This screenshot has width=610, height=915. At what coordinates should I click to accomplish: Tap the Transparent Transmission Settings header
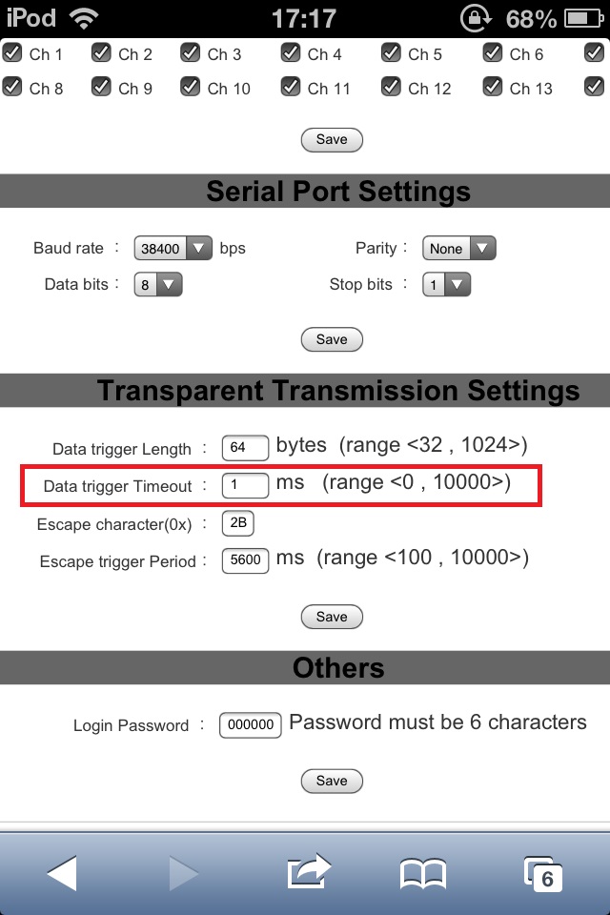coord(338,391)
